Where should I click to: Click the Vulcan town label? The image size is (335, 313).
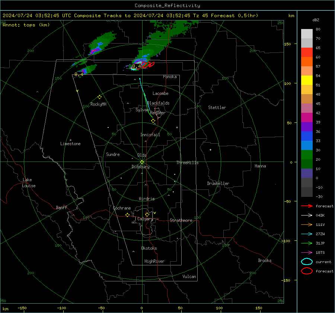tap(189, 277)
